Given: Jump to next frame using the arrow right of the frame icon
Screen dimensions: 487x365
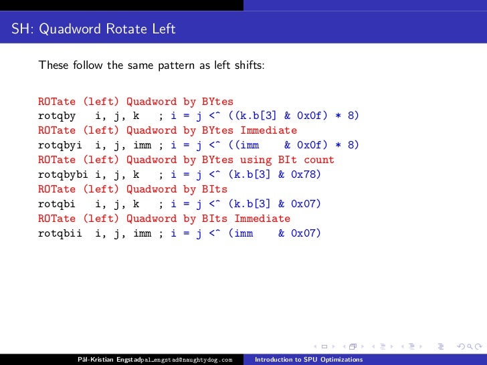Looking at the screenshot, I should tap(363, 346).
